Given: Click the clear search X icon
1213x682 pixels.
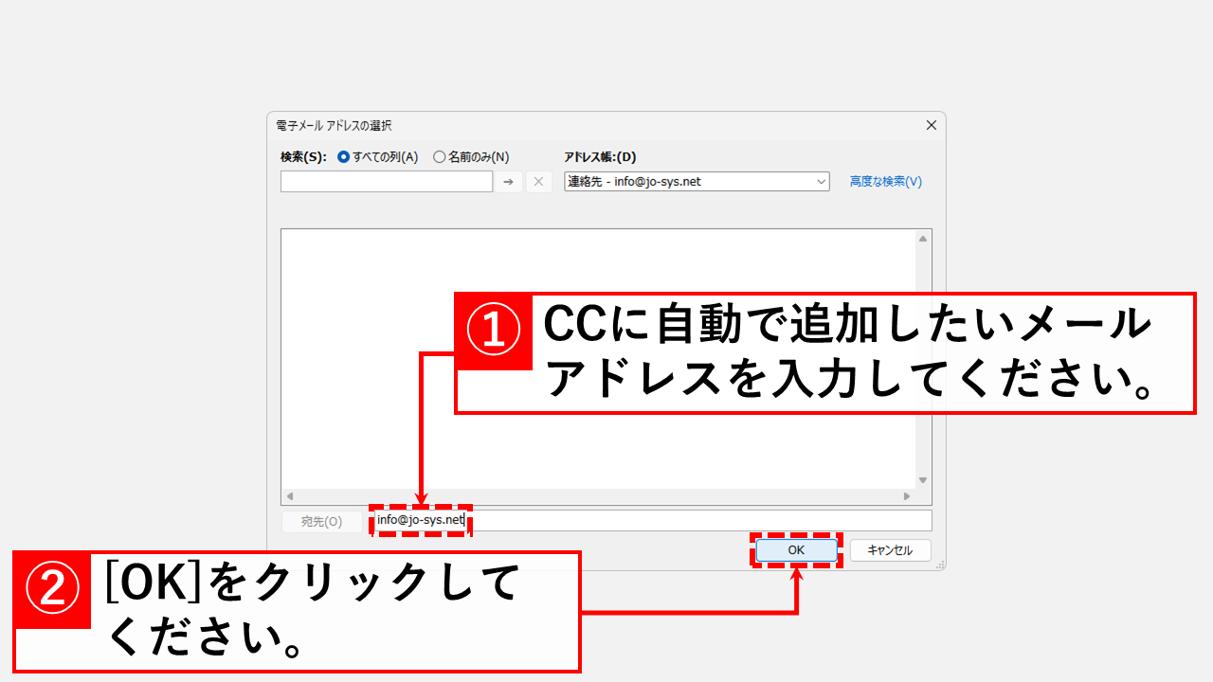Looking at the screenshot, I should (538, 181).
